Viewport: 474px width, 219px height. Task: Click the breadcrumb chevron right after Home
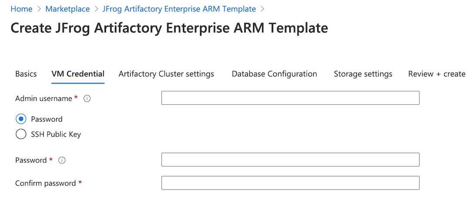pos(39,9)
